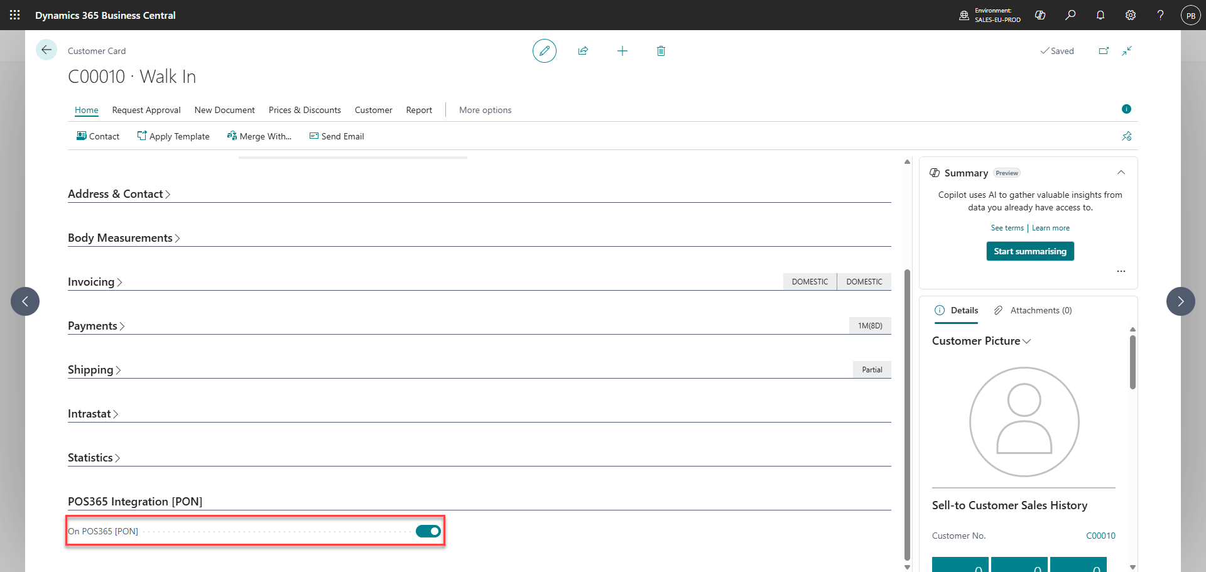Create new record with plus icon
1206x572 pixels.
pos(622,51)
